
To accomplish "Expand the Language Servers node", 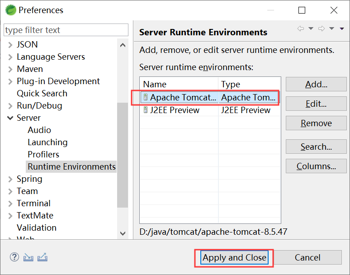I will coord(10,57).
